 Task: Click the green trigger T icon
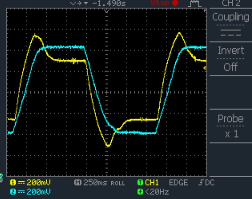click(x=140, y=182)
